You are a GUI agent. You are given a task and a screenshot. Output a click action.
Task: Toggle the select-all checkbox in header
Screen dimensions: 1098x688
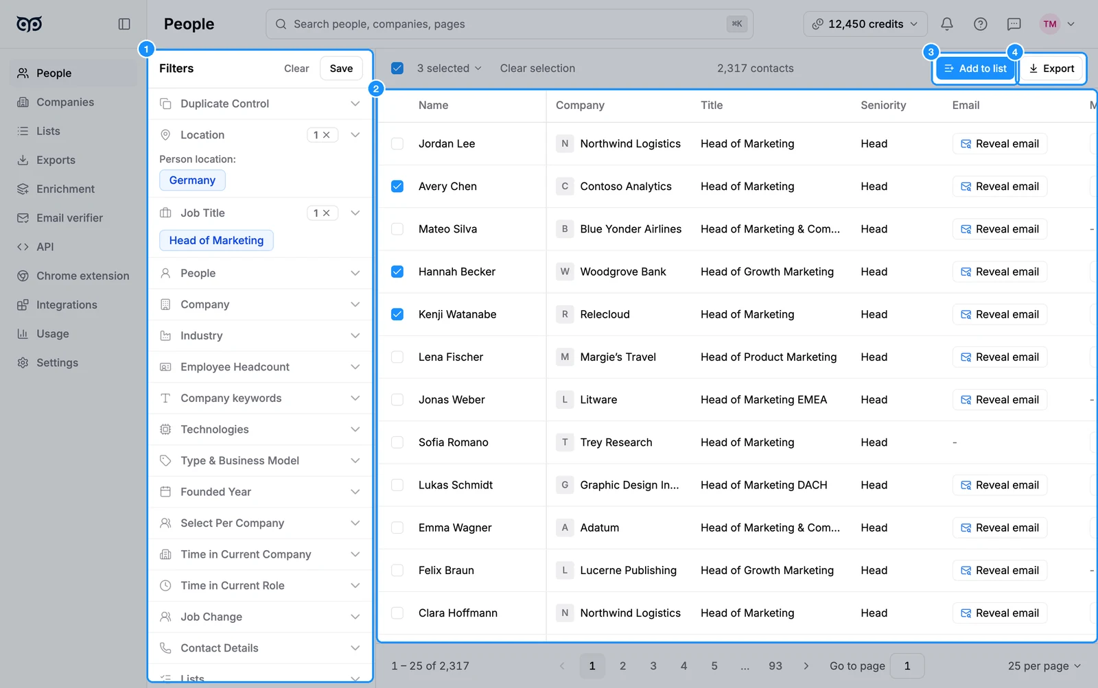click(397, 69)
